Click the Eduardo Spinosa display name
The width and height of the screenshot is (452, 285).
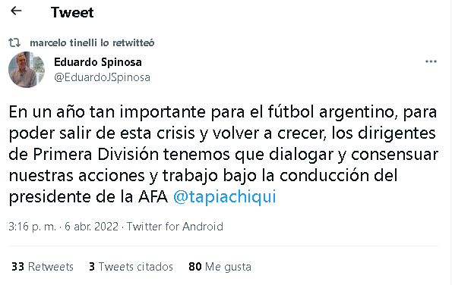pyautogui.click(x=98, y=62)
